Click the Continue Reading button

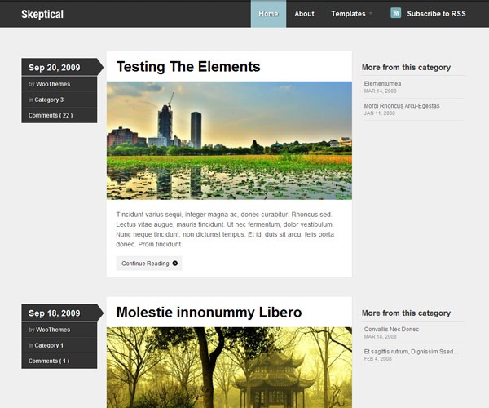[149, 263]
